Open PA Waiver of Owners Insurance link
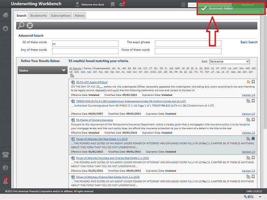 click(94, 120)
